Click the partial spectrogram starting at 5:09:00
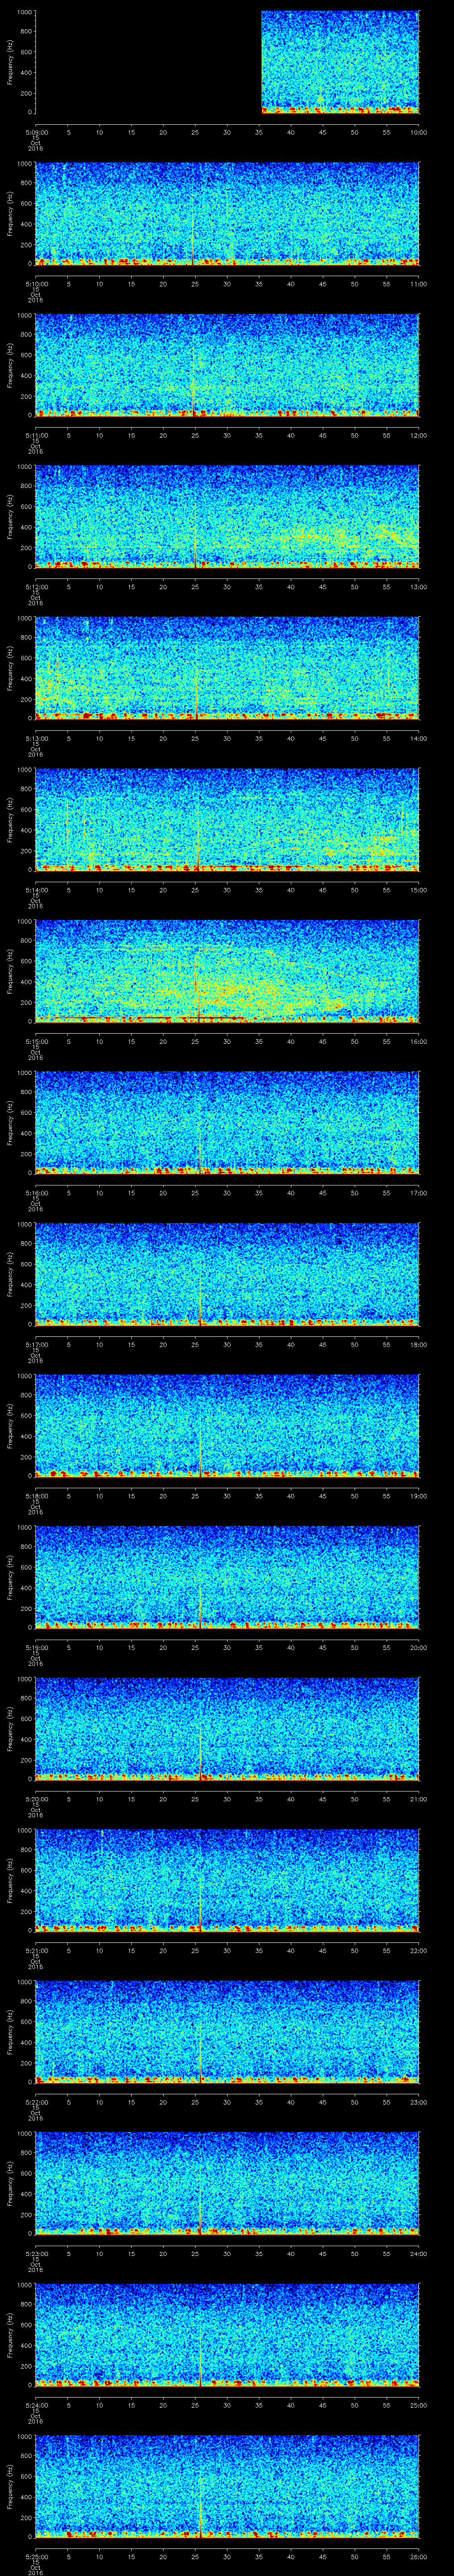 (340, 62)
